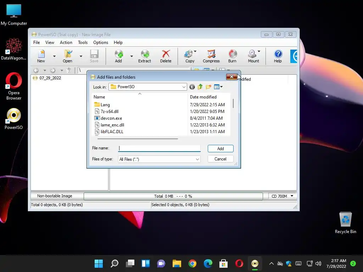This screenshot has width=363, height=272.
Task: Open Microsoft Store from the taskbar
Action: pos(223,263)
